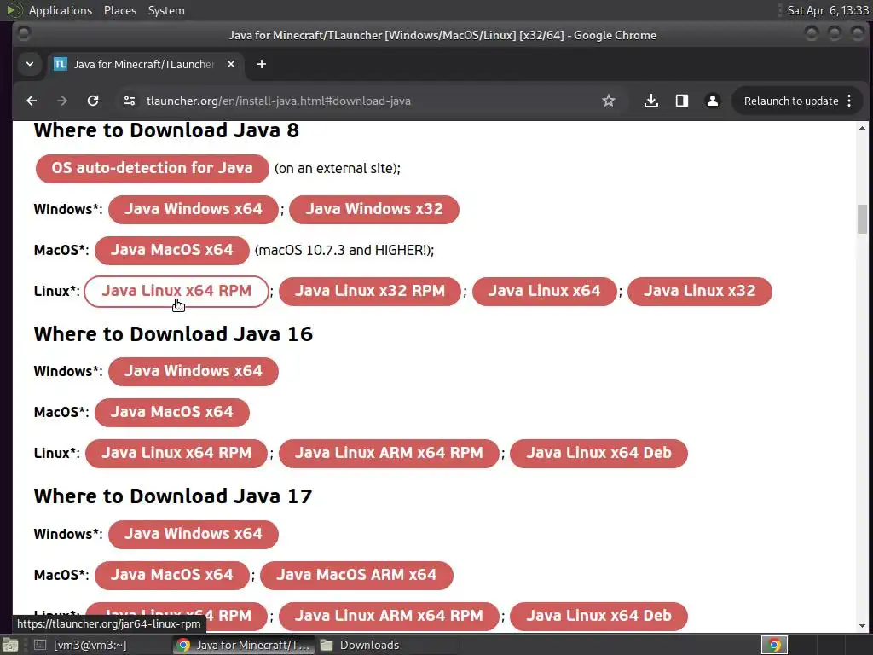Click scrollbar up arrow

pos(862,128)
